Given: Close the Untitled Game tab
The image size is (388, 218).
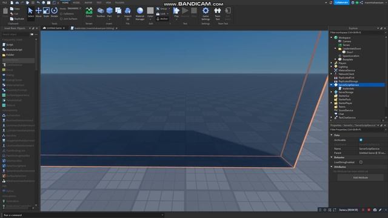Looking at the screenshot, I should coord(64,28).
